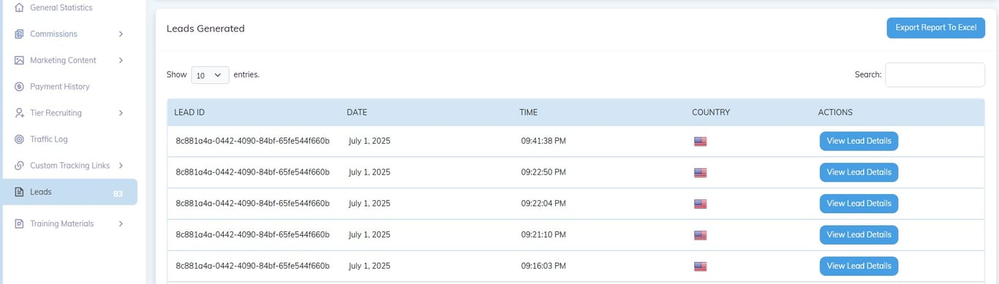999x284 pixels.
Task: Expand the Custom Tracking Links chevron
Action: click(x=121, y=165)
